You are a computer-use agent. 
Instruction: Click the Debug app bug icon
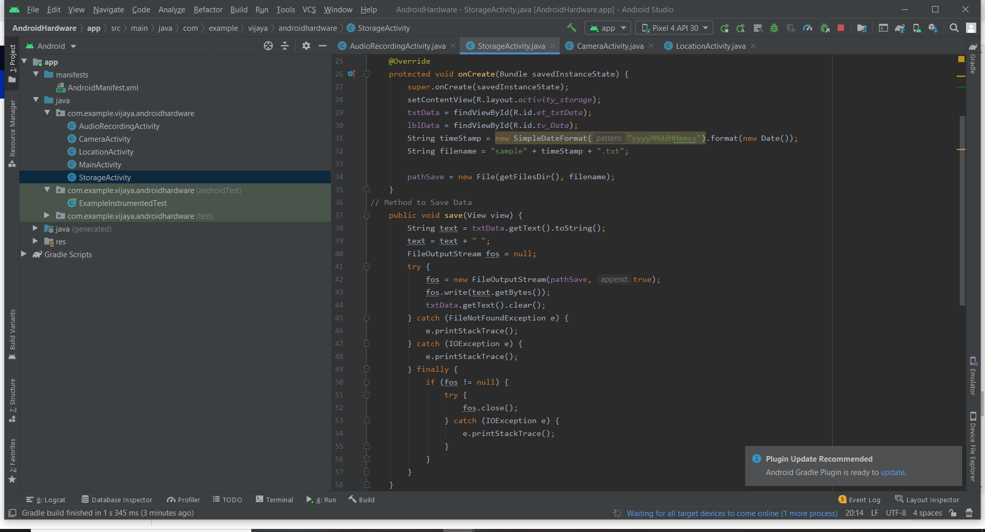(x=774, y=28)
